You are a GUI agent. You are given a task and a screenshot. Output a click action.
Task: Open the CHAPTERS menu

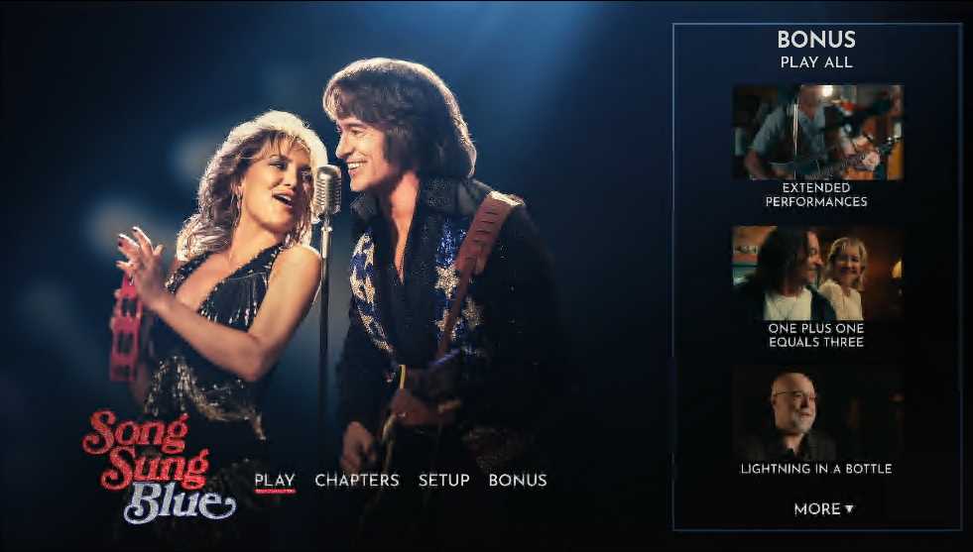357,480
